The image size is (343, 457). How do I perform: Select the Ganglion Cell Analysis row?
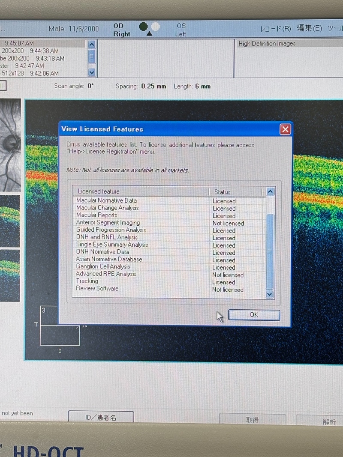pos(168,267)
